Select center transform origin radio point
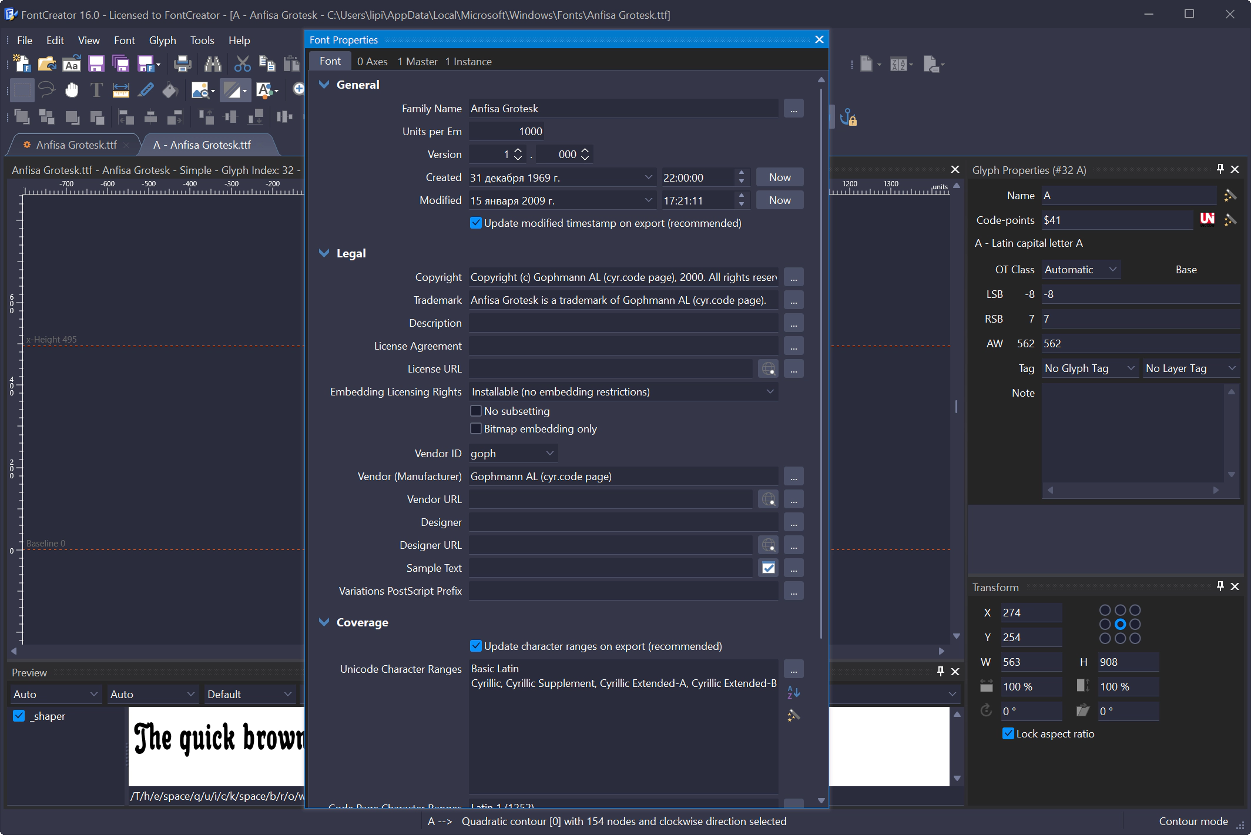The height and width of the screenshot is (835, 1251). coord(1120,624)
